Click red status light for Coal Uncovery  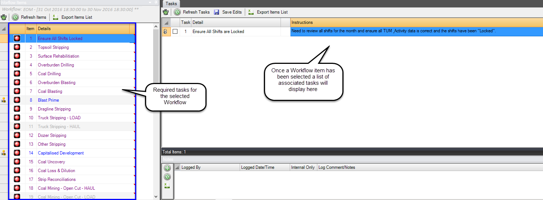pos(17,161)
